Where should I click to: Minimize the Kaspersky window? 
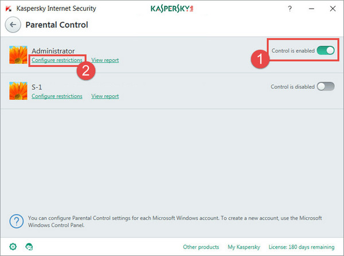311,9
